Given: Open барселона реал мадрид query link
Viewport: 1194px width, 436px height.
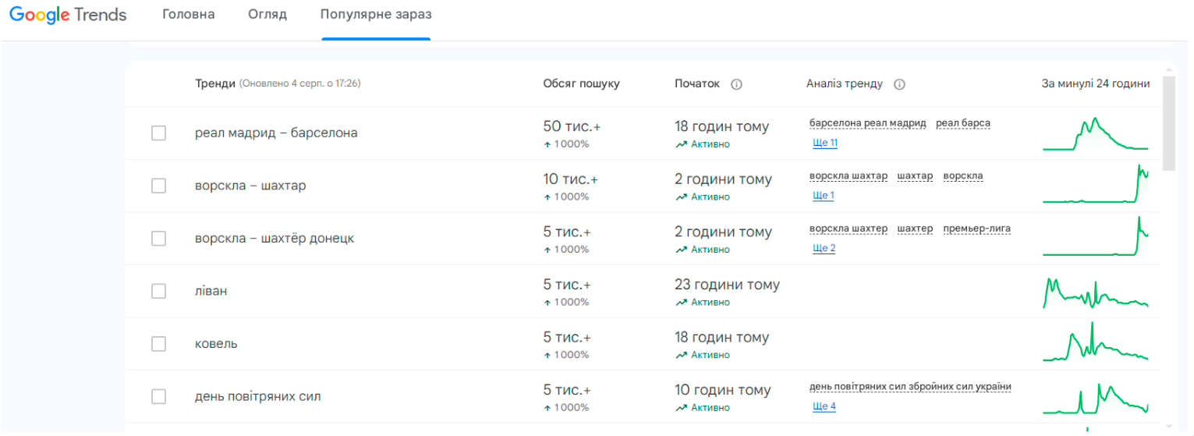Looking at the screenshot, I should [868, 123].
